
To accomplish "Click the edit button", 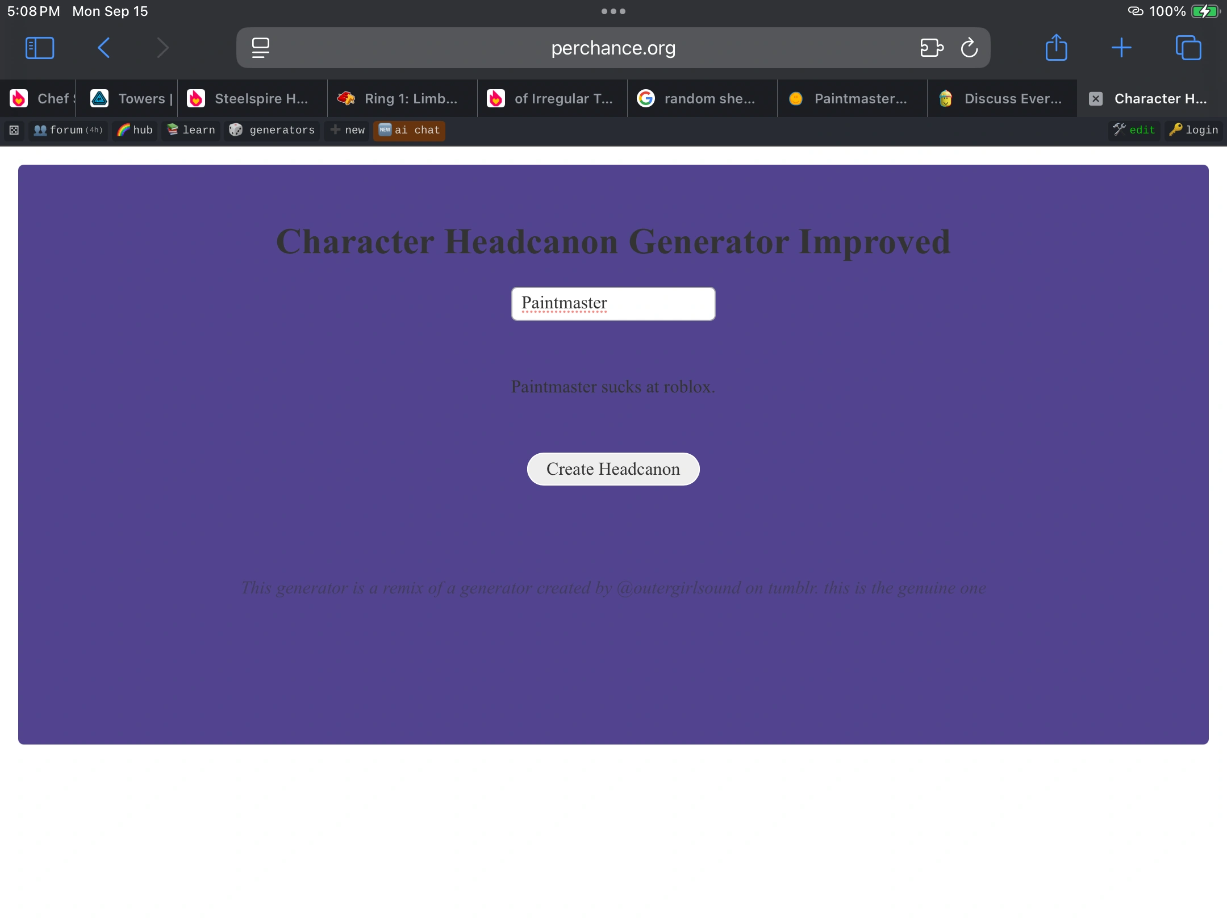I will click(1134, 130).
